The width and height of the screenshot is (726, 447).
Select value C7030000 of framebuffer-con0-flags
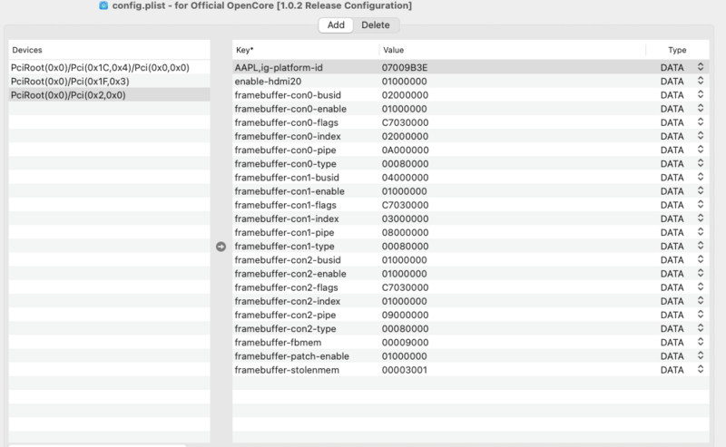coord(405,122)
